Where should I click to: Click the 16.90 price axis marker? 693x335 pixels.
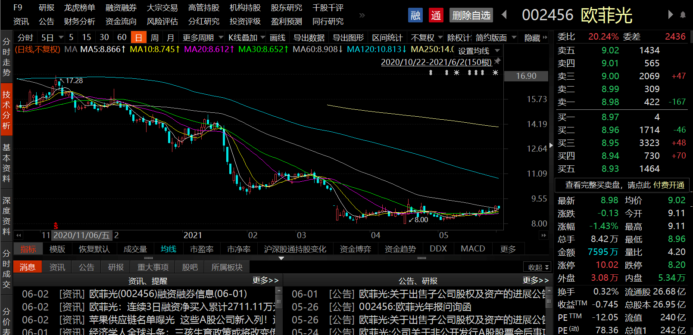(526, 76)
